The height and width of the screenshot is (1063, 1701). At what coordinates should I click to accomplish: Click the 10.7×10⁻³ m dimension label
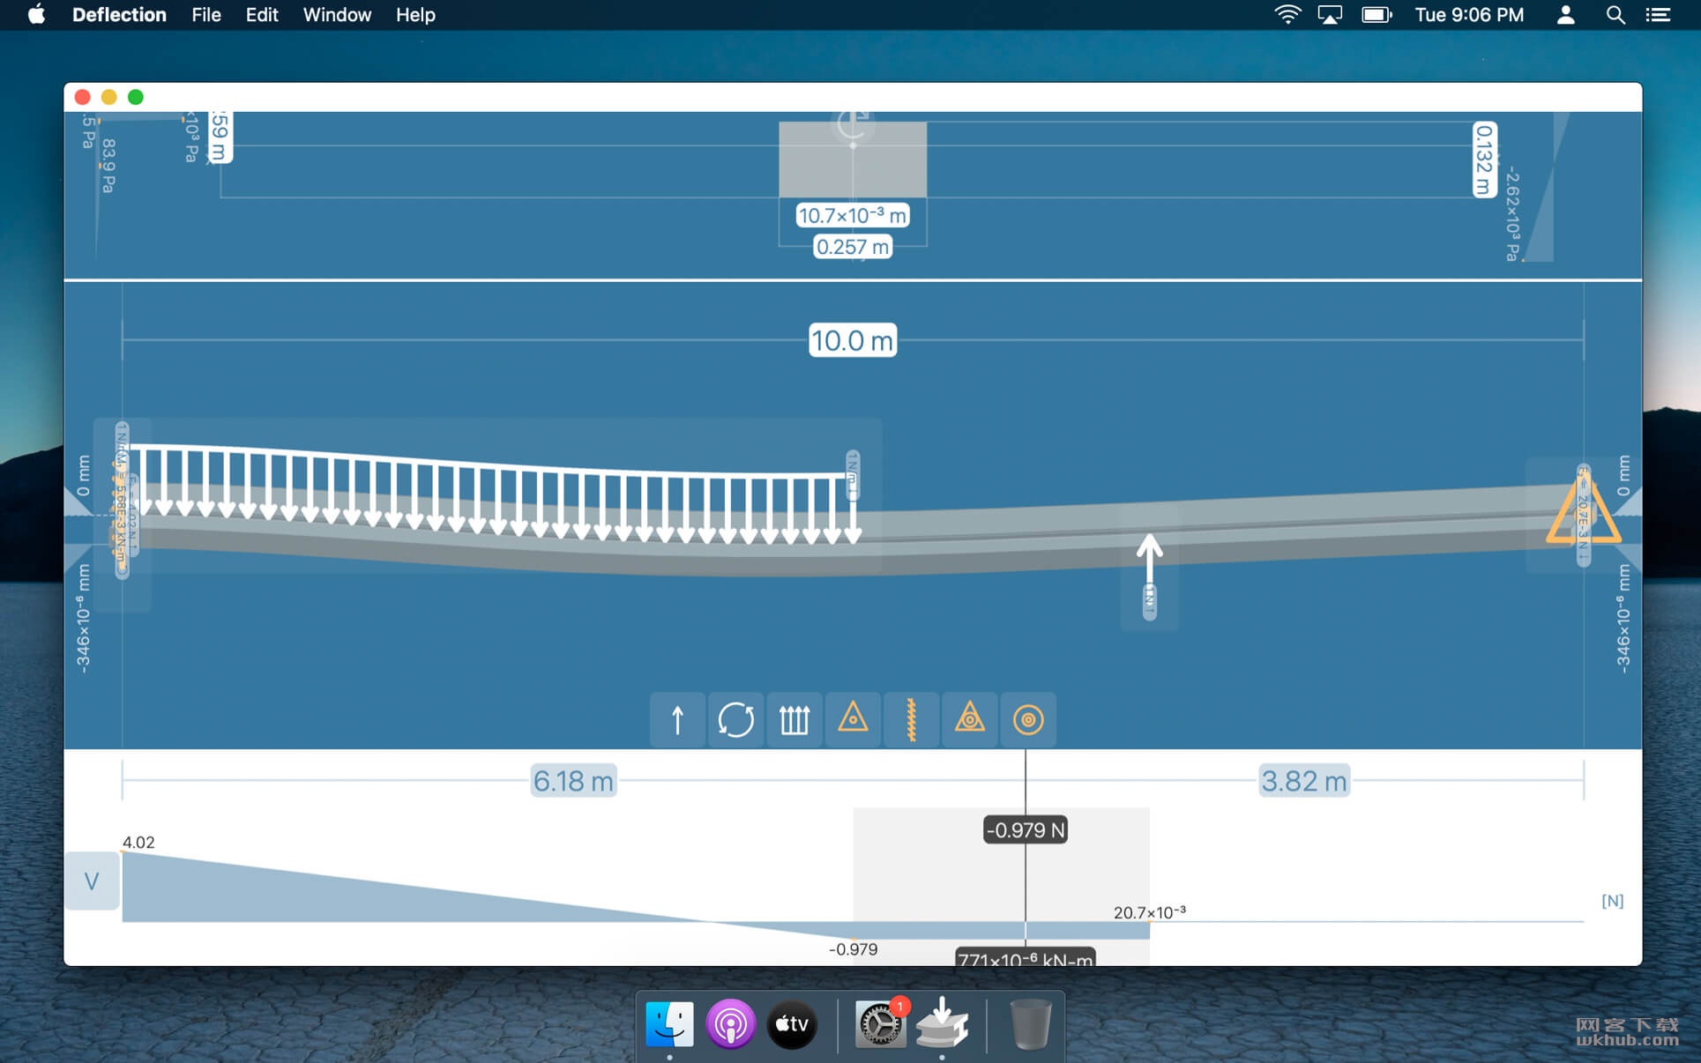[853, 215]
